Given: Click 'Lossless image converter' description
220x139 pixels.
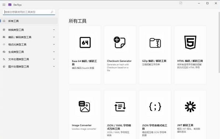Looking at the screenshot, I should tap(84, 129).
